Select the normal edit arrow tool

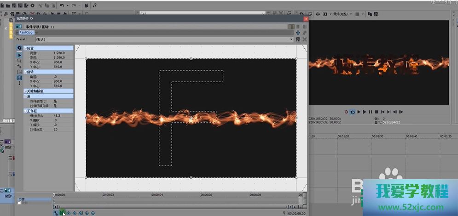tap(19, 55)
